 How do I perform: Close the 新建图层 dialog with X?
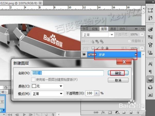pos(124,62)
